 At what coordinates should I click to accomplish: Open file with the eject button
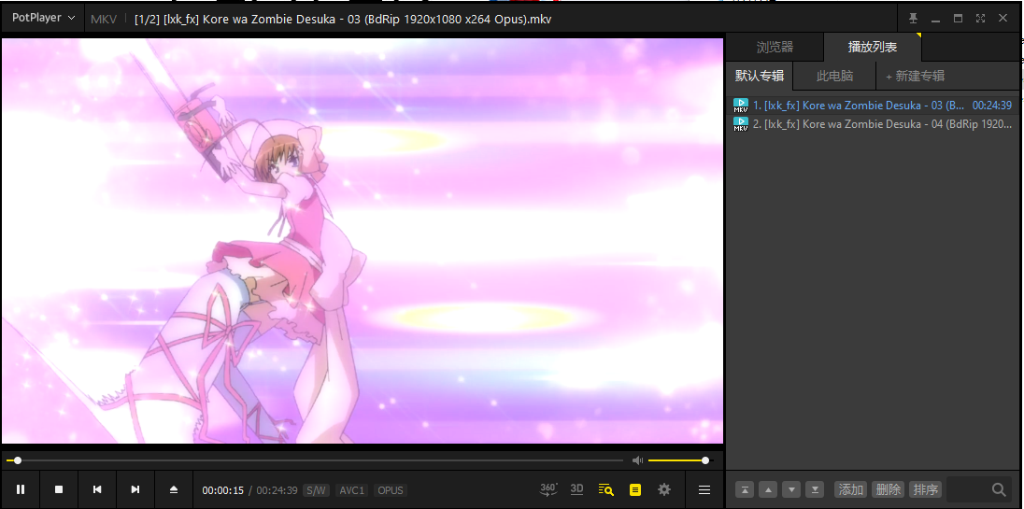point(174,489)
